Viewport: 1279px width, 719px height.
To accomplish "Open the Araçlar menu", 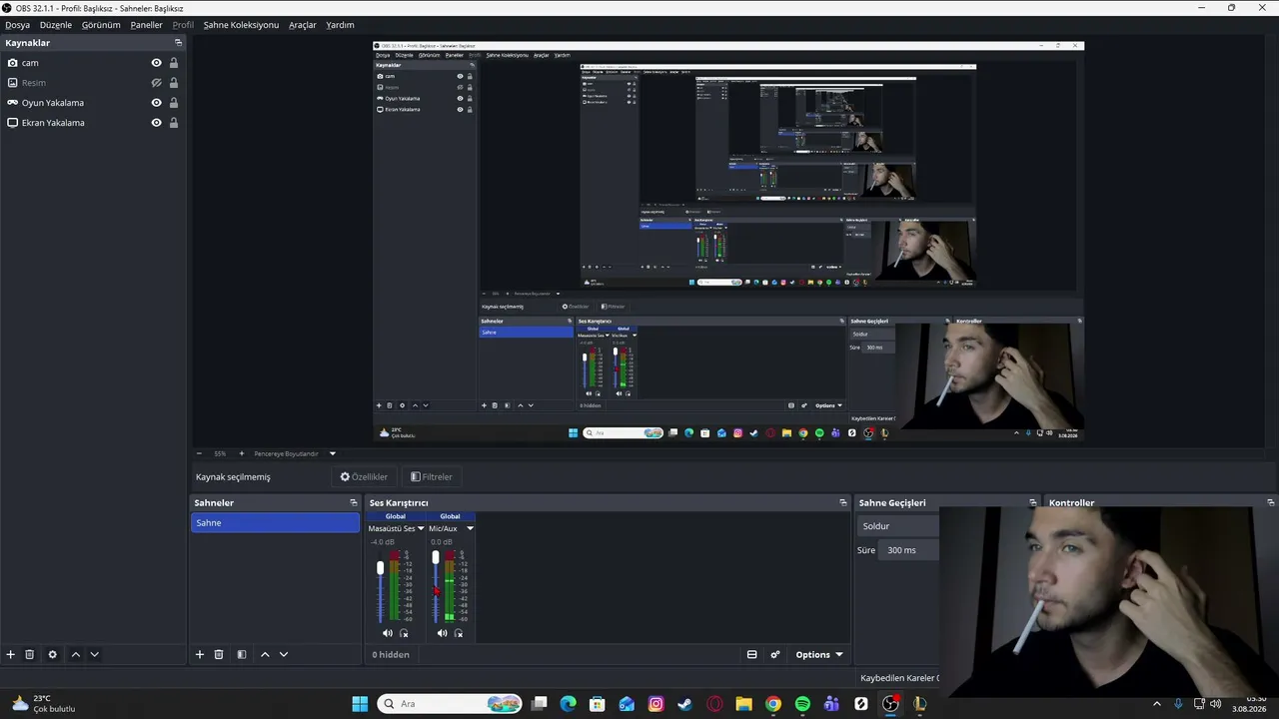I will point(303,25).
